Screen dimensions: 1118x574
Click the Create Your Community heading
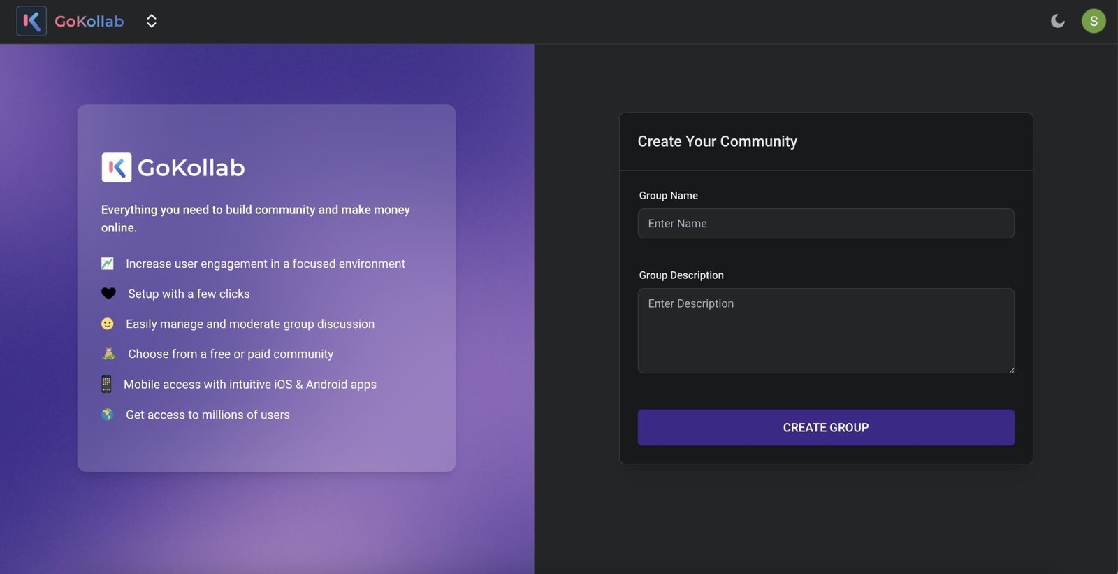[717, 141]
